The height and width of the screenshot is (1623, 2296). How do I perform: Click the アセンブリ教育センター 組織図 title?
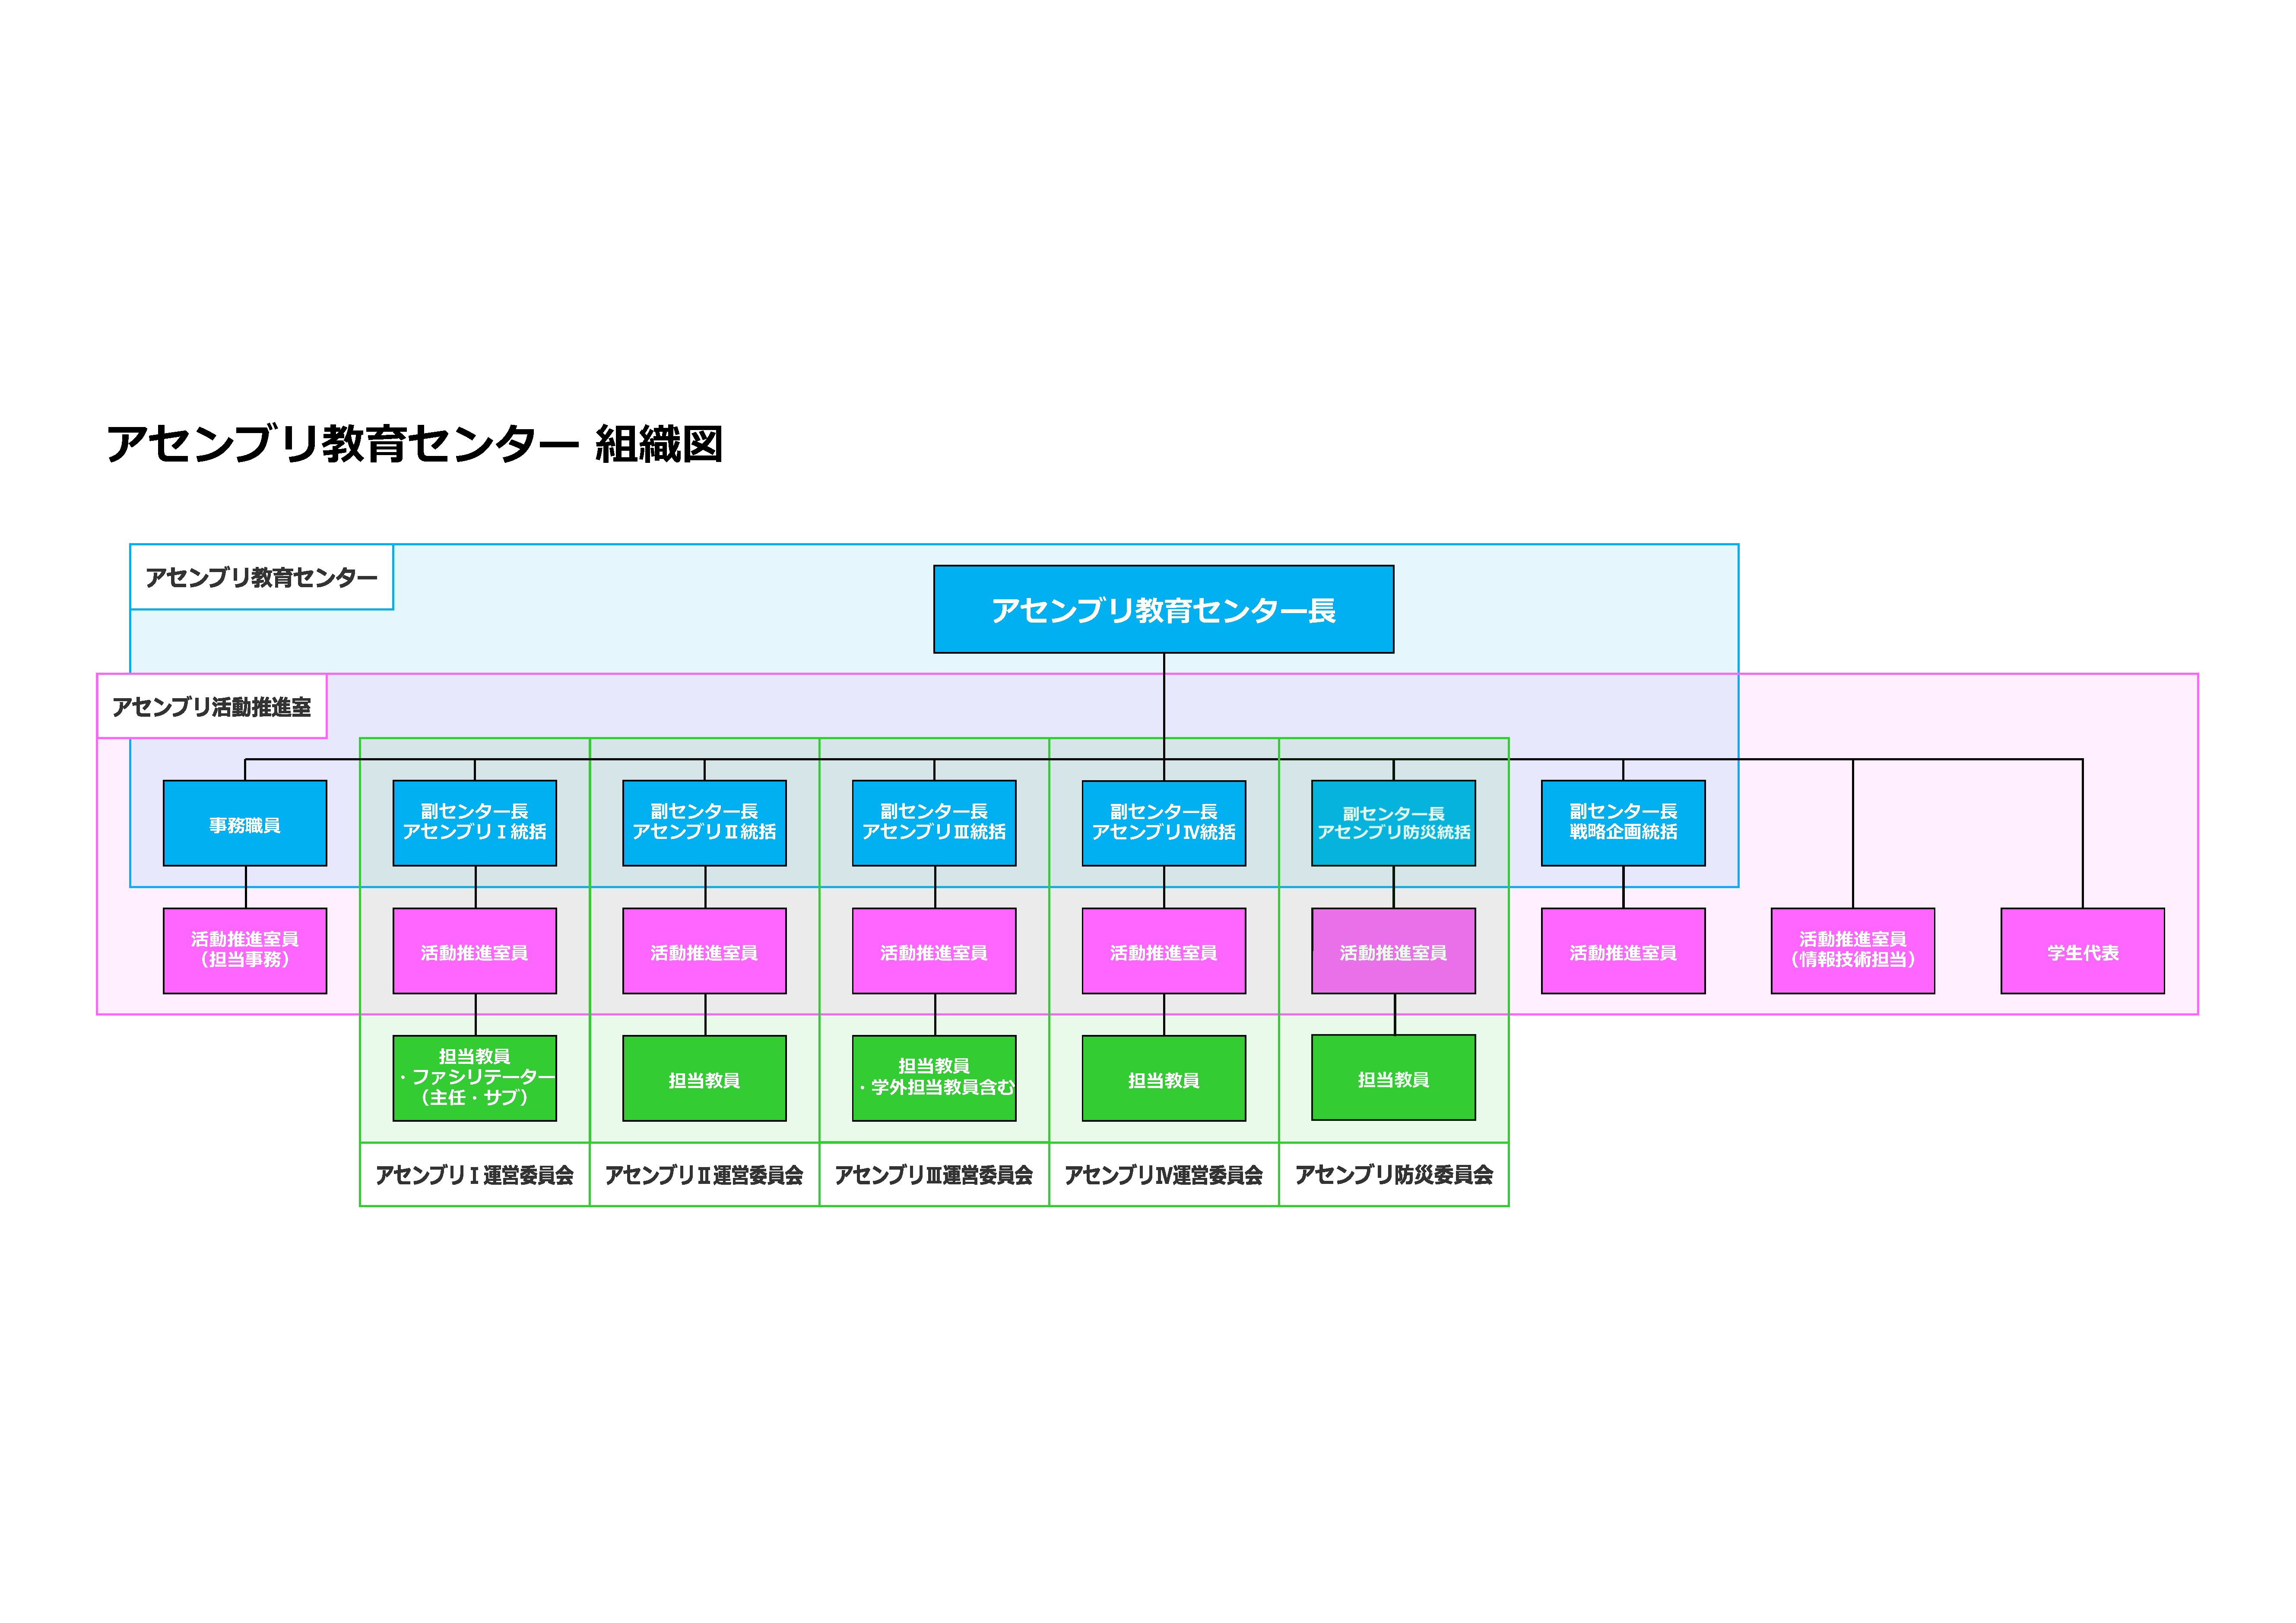[x=414, y=444]
